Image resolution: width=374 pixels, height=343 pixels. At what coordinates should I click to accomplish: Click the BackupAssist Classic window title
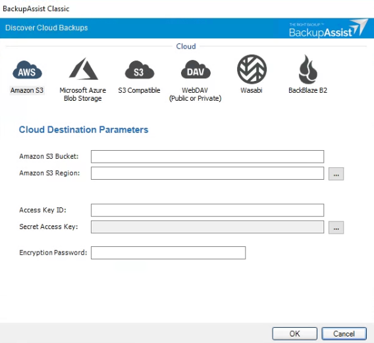36,9
